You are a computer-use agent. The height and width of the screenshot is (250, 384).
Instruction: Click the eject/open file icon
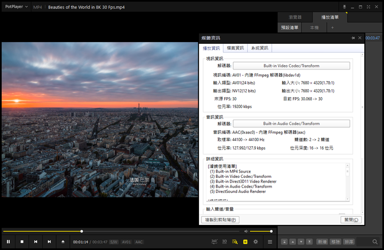pyautogui.click(x=63, y=241)
